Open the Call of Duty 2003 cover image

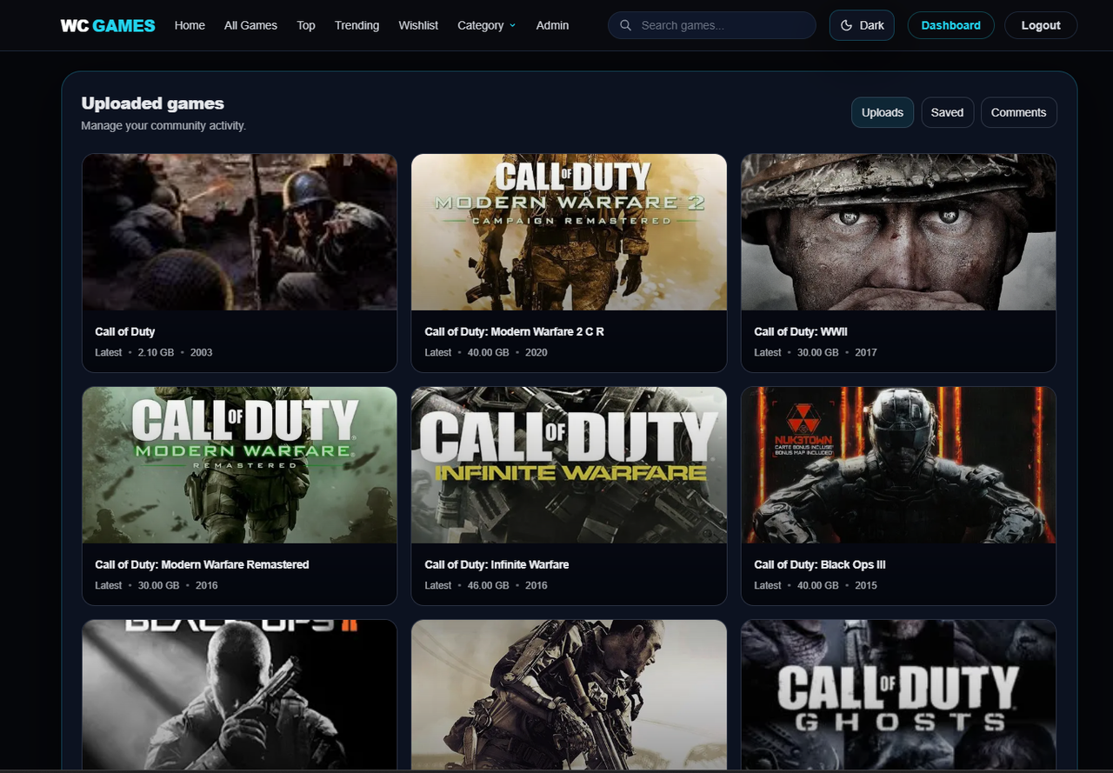239,232
